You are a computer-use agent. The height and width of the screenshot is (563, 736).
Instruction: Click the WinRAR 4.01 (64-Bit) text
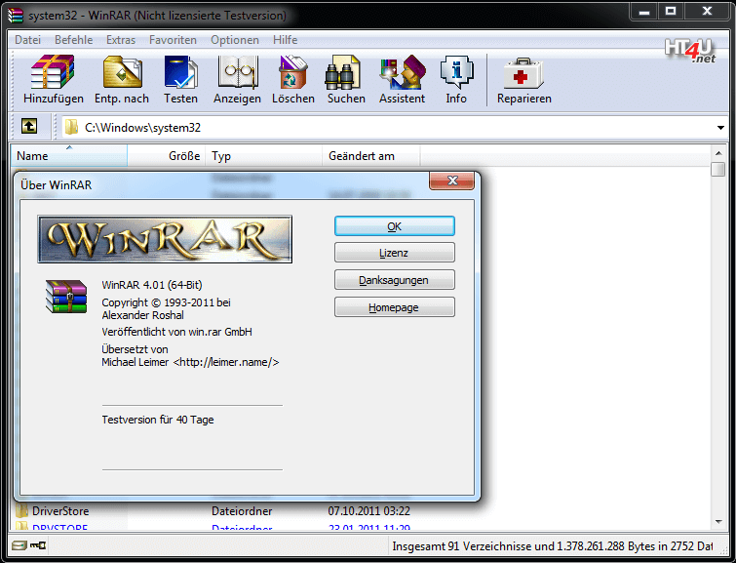pos(152,285)
